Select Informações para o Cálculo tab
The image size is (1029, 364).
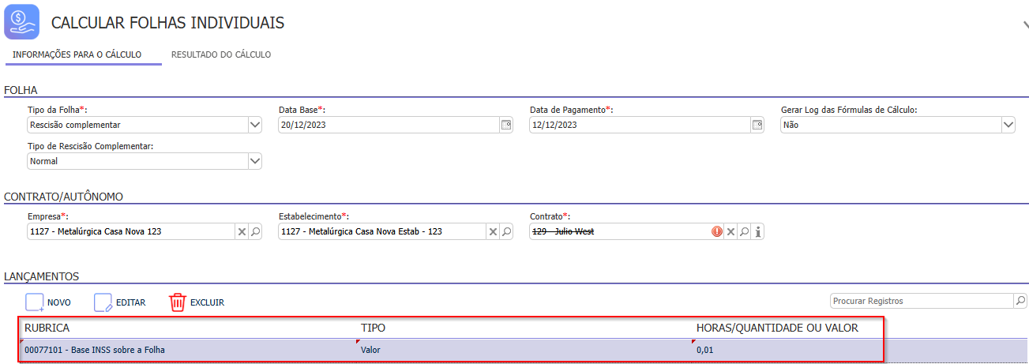pyautogui.click(x=77, y=55)
